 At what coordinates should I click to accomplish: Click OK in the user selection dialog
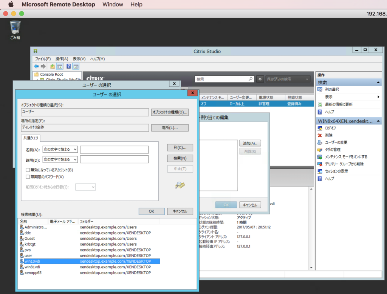[151, 211]
